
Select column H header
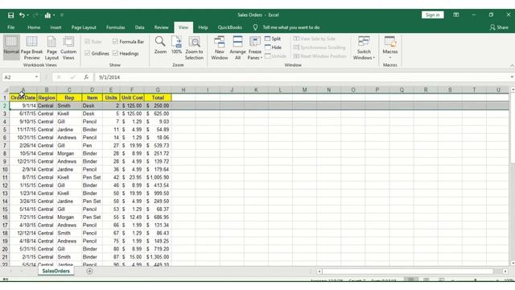click(x=183, y=89)
